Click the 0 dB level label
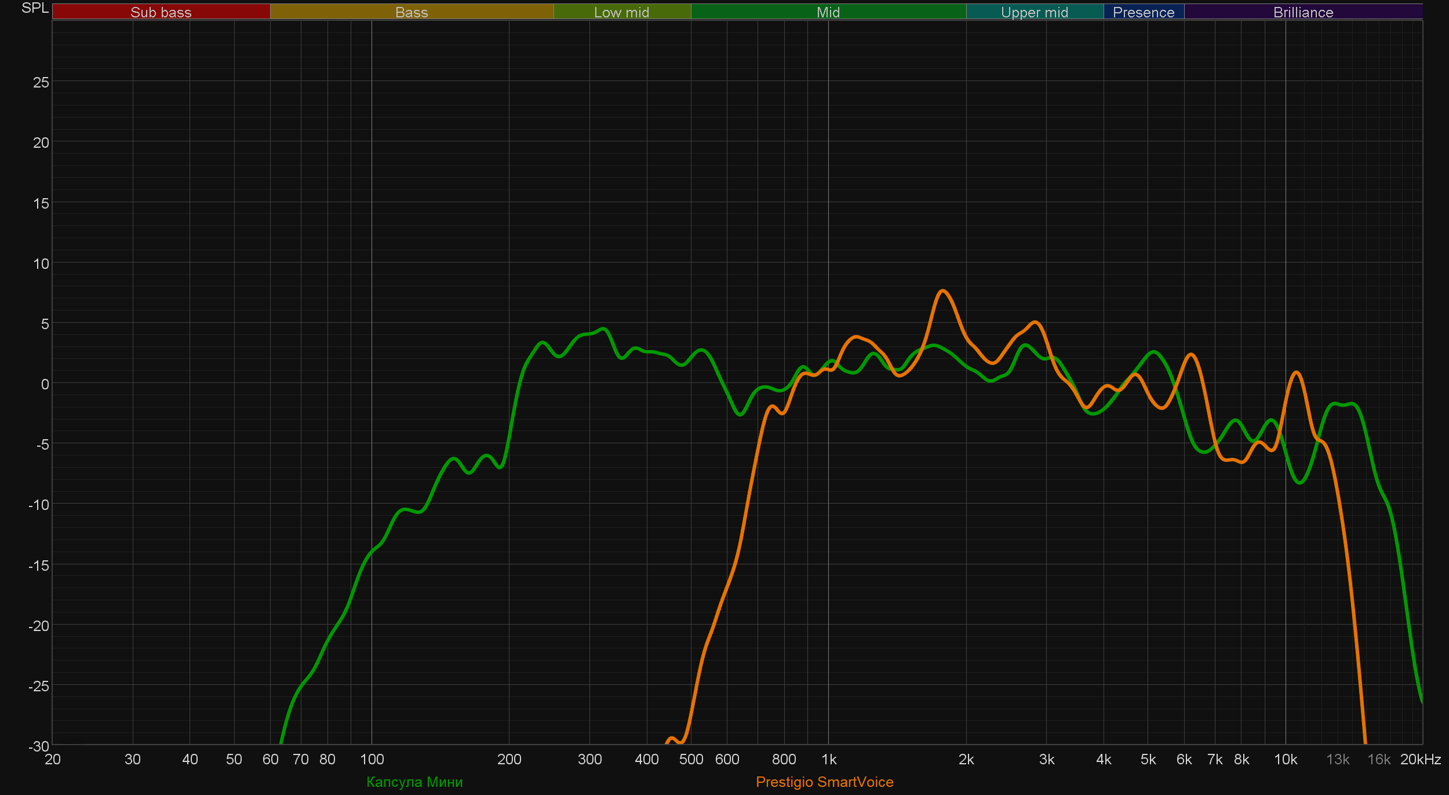1449x795 pixels. pyautogui.click(x=45, y=384)
